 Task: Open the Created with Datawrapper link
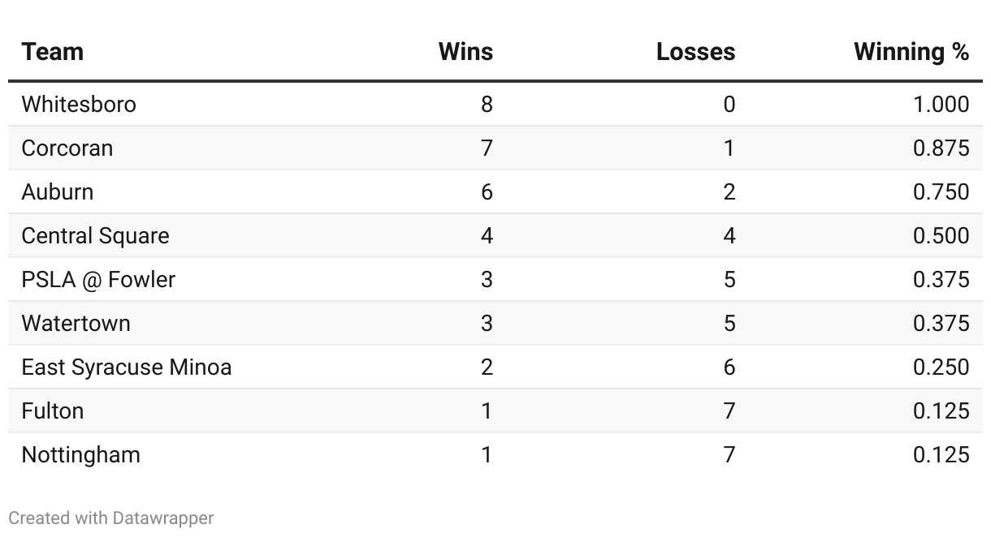point(111,518)
